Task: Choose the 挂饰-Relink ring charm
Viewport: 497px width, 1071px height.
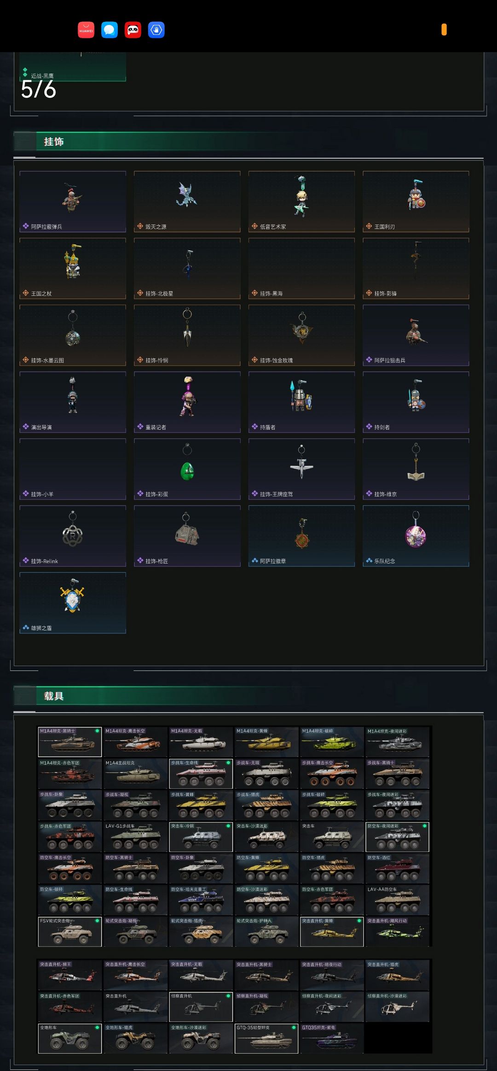Action: click(73, 536)
